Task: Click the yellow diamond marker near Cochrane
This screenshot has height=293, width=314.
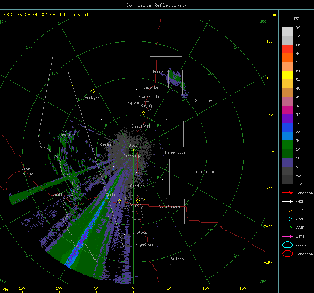Action: tap(119, 201)
